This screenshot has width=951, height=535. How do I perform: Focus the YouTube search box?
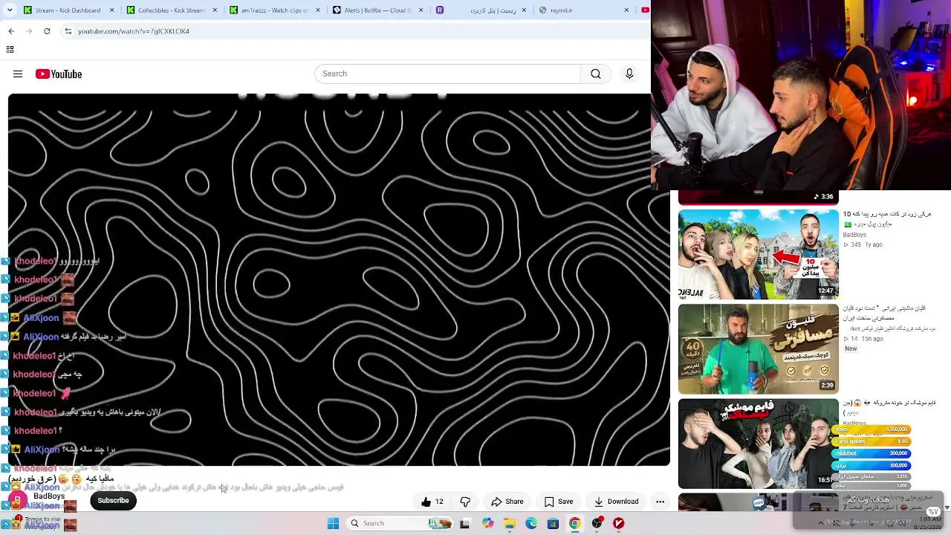tap(447, 74)
